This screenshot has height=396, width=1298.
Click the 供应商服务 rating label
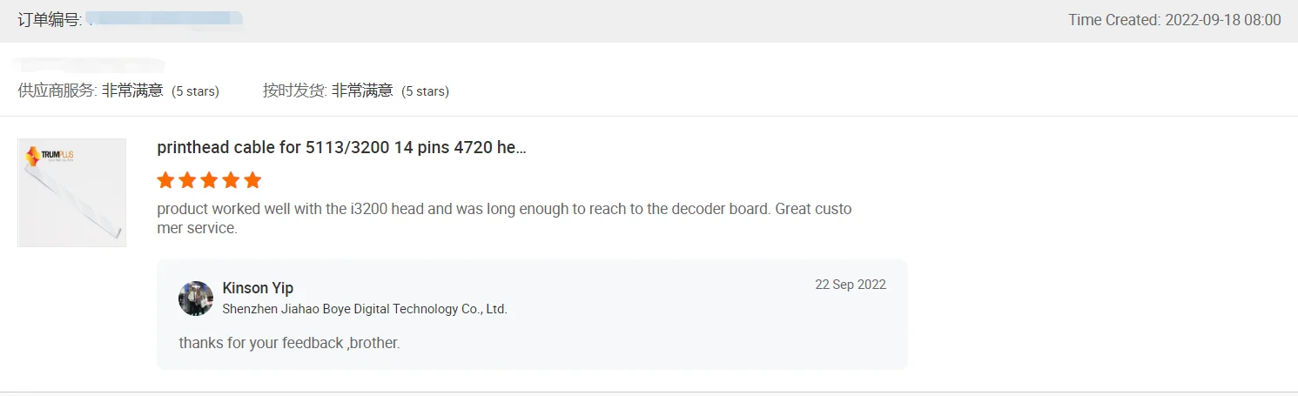pos(57,91)
